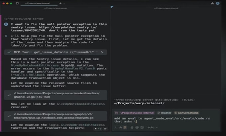The width and height of the screenshot is (226, 136).
Task: Click the ~/Projects/warp-server path above conversation
Action: tap(24, 19)
